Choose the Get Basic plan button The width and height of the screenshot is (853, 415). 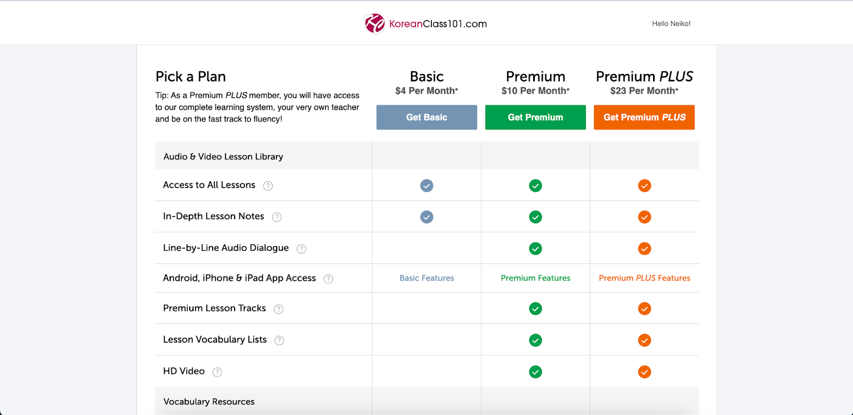tap(426, 117)
